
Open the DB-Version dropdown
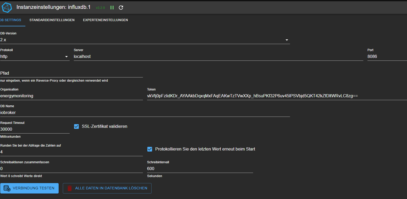(145, 40)
